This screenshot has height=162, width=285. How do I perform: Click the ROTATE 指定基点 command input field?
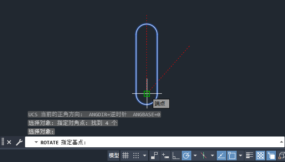(x=155, y=142)
